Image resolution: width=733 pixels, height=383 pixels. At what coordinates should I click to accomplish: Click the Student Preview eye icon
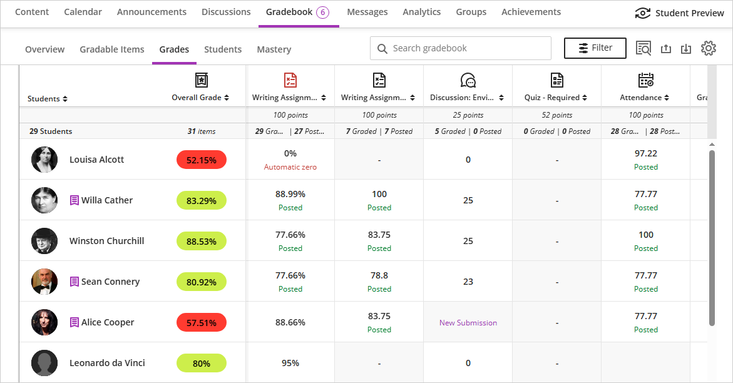[x=643, y=13]
